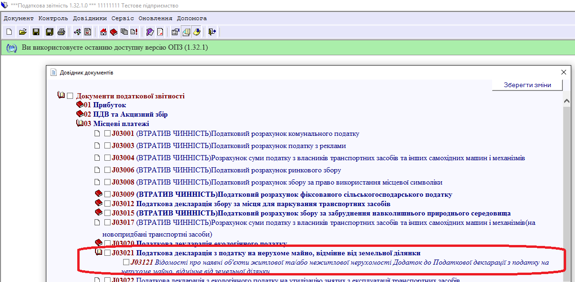Viewport: 575px width, 282px height.
Task: Enable the J03012 parking fee declaration checkbox
Action: (x=108, y=204)
